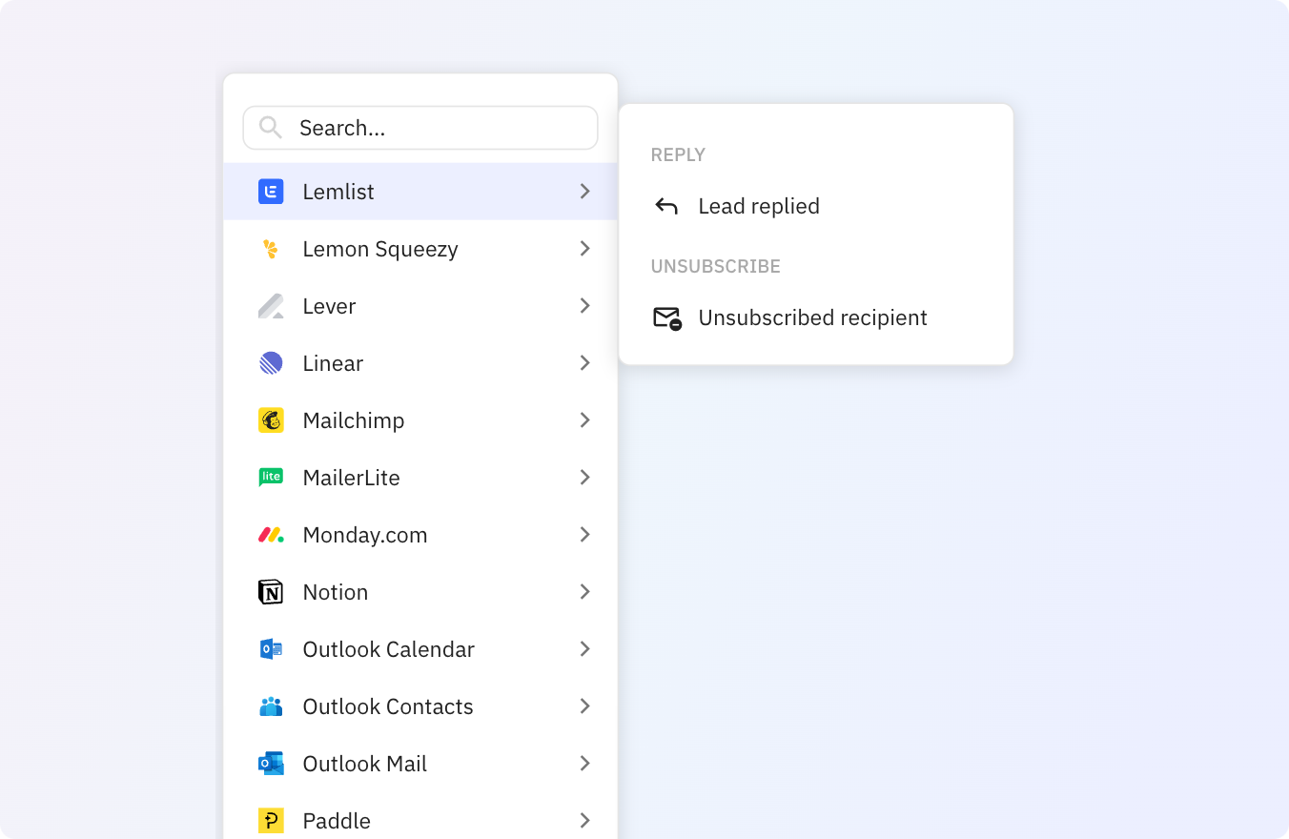
Task: Click the unsubscribe envelope icon
Action: click(667, 317)
